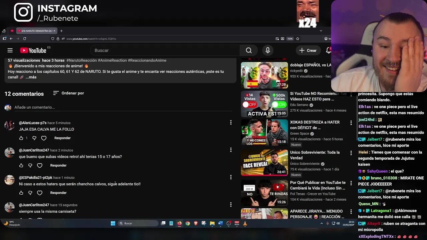Open Word from the taskbar
The height and width of the screenshot is (240, 427).
(x=220, y=223)
